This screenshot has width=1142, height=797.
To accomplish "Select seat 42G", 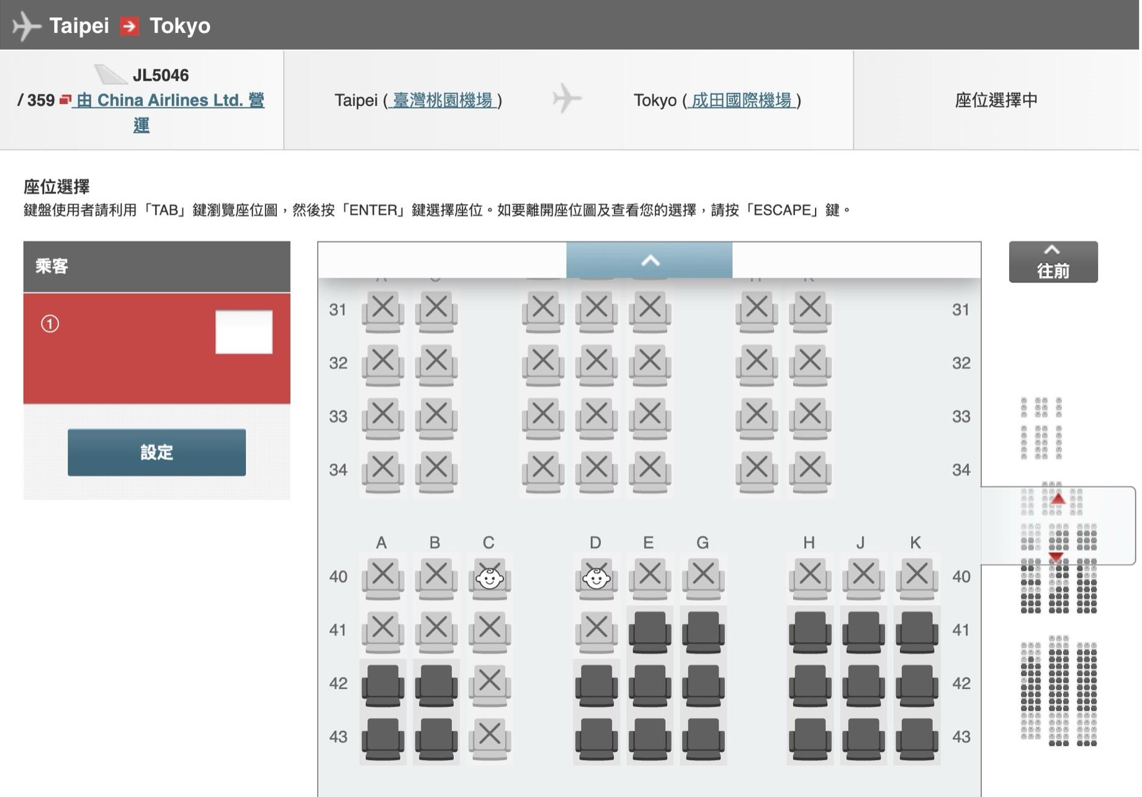I will tap(702, 684).
